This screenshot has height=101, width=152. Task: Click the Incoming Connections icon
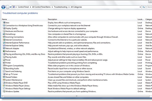click(x=4, y=37)
